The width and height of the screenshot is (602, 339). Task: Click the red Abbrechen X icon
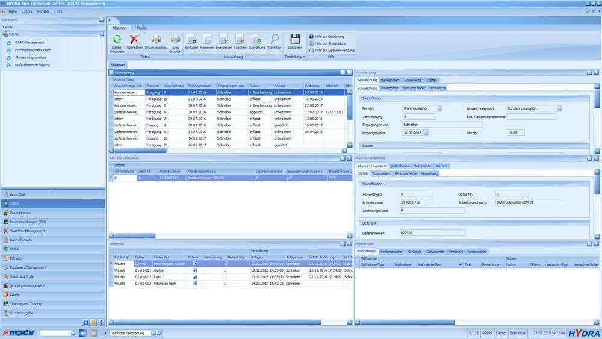coord(134,39)
